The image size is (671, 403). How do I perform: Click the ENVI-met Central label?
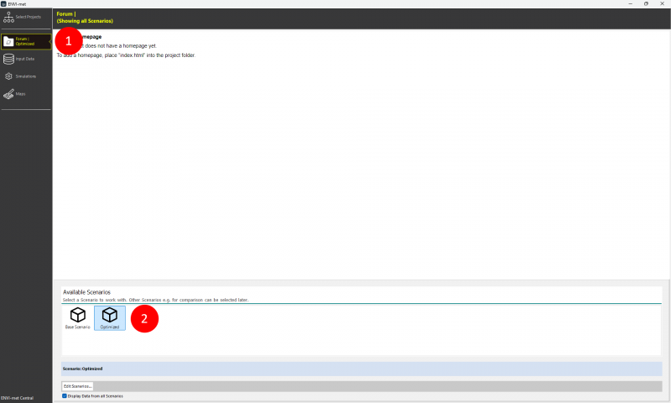point(17,395)
